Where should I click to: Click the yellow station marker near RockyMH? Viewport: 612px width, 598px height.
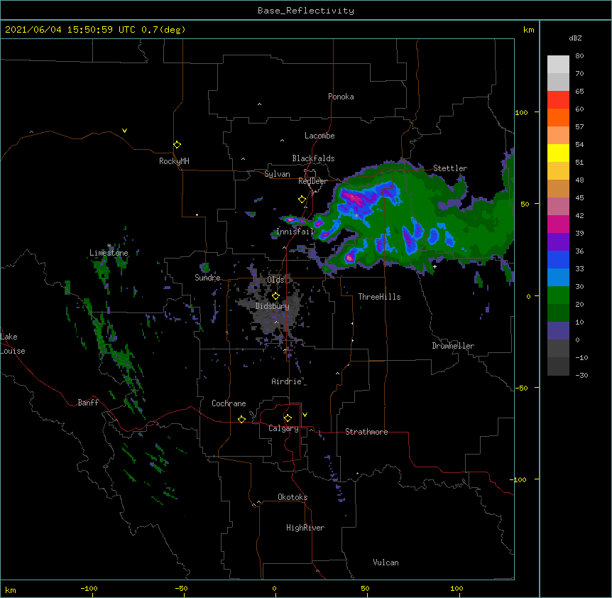(177, 145)
